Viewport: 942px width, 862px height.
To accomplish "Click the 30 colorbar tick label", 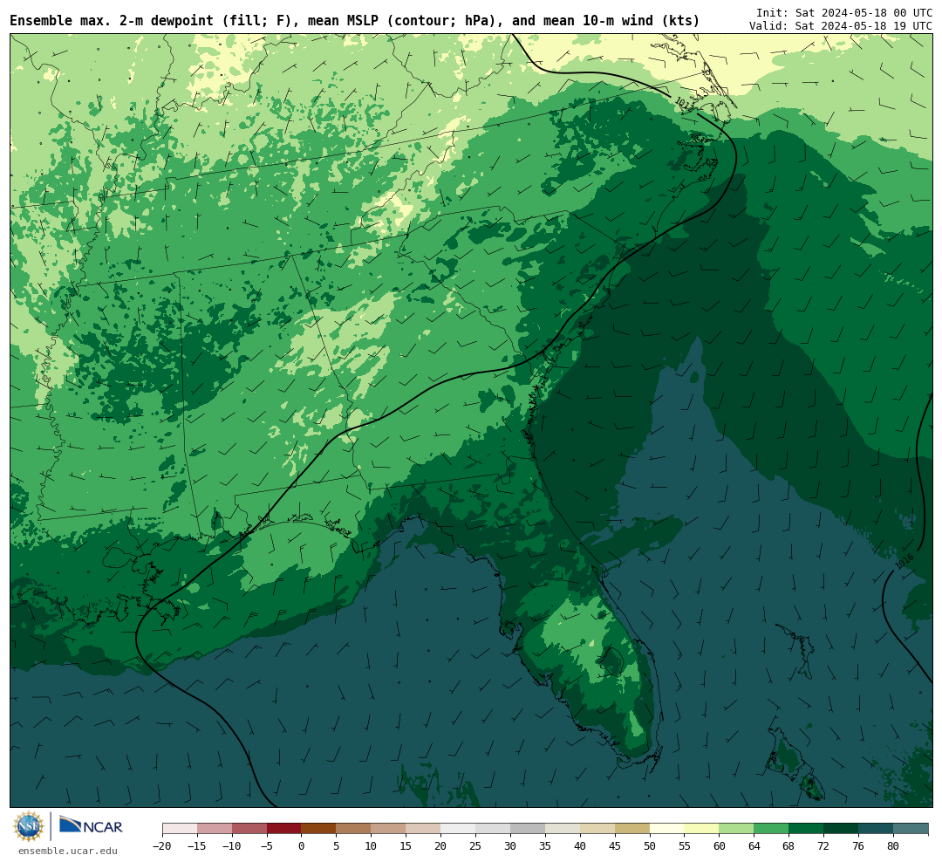I will click(x=510, y=846).
